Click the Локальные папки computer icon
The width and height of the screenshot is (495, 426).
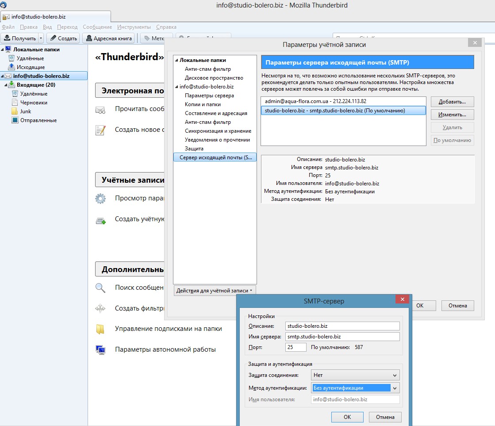click(8, 49)
